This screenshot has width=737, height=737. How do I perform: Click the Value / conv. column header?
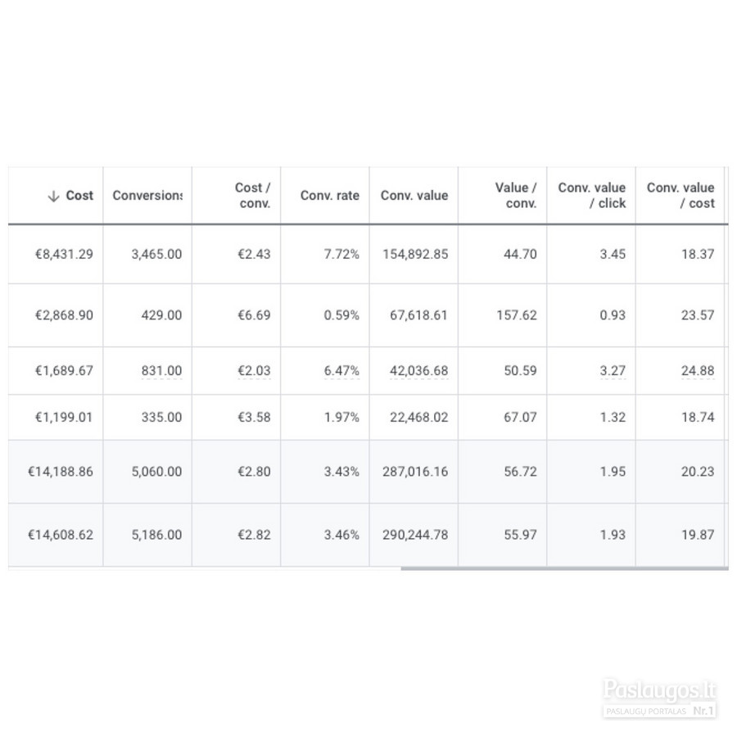(x=516, y=196)
